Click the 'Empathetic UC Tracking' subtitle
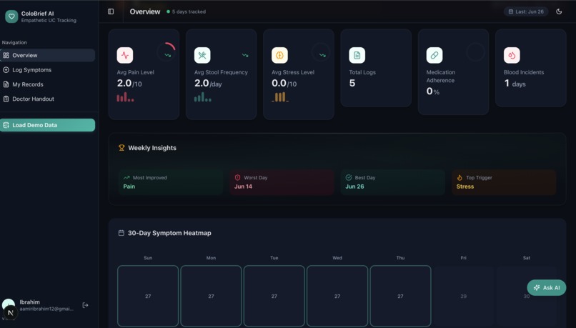Viewport: 576px width, 328px height. pos(49,21)
